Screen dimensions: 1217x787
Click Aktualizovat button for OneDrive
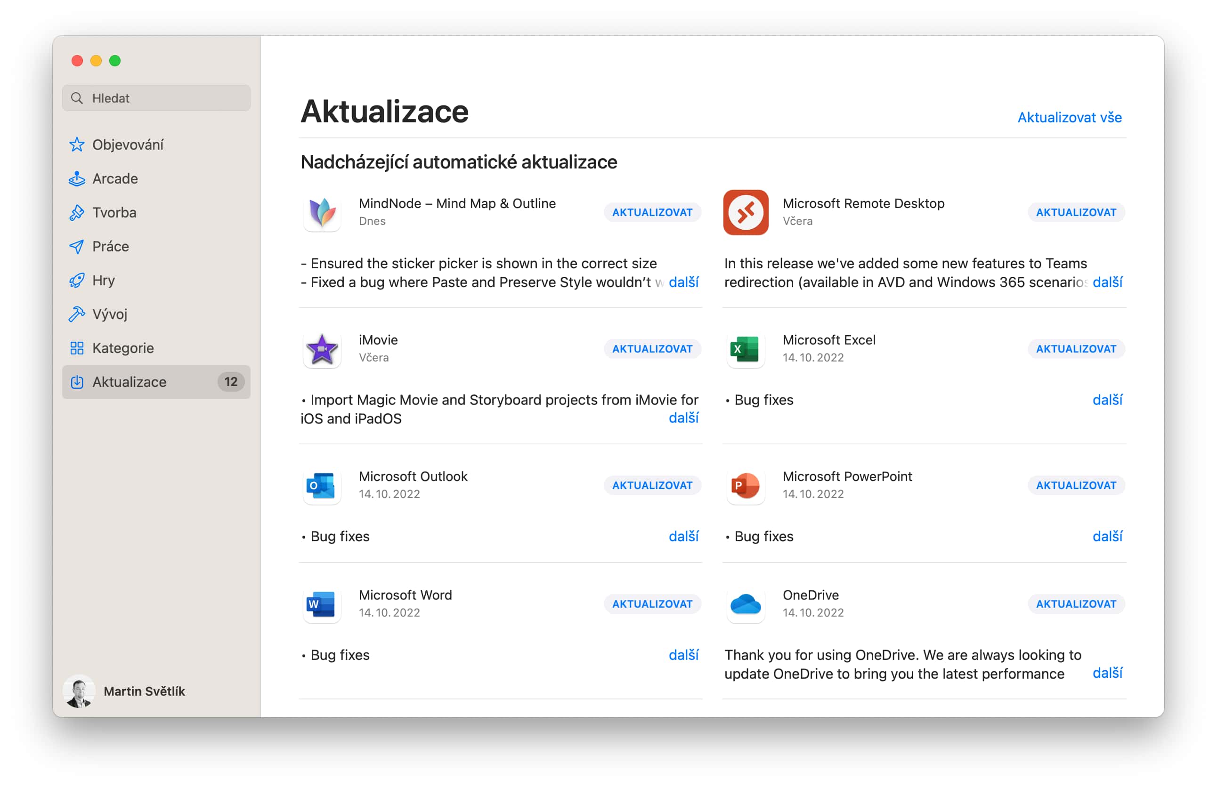[1076, 603]
